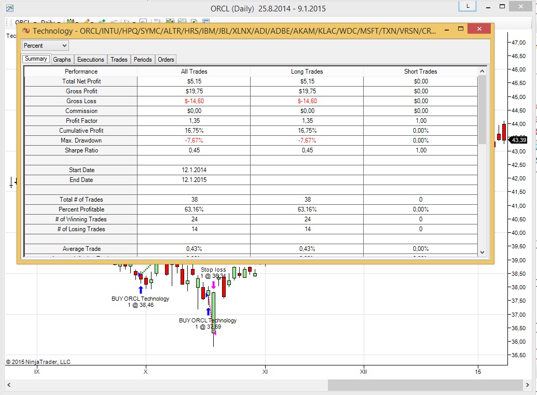Click the chart's horizontal scroll left arrow
The width and height of the screenshot is (537, 395).
[x=9, y=385]
